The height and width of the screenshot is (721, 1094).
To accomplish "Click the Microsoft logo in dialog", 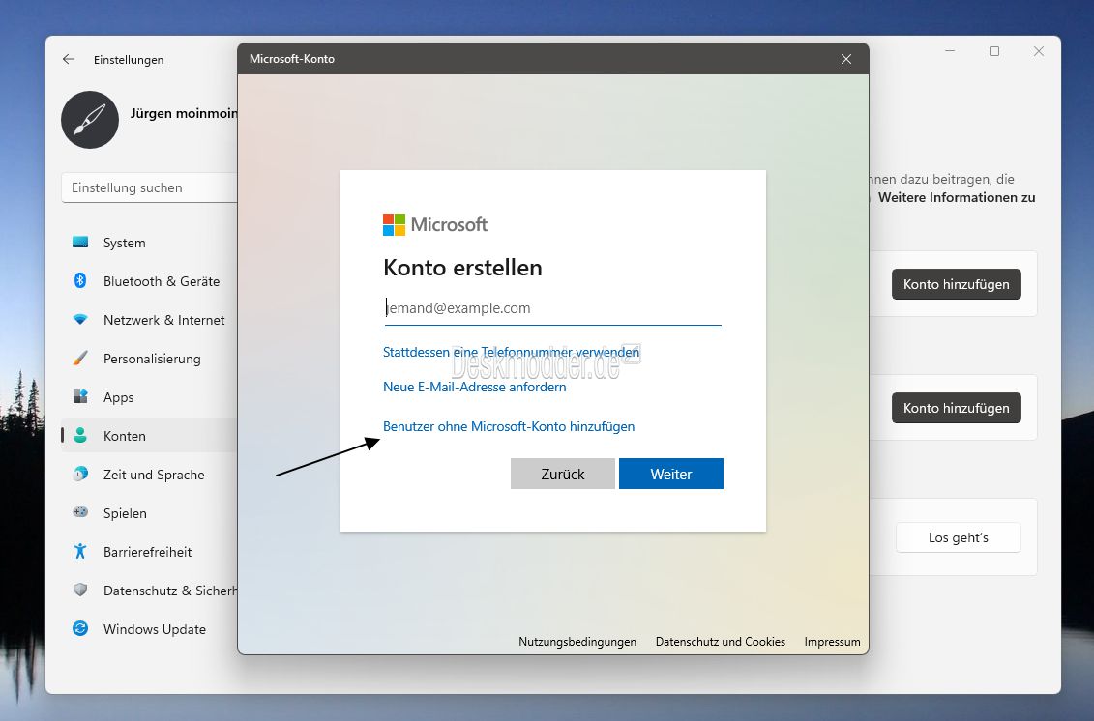I will (394, 224).
